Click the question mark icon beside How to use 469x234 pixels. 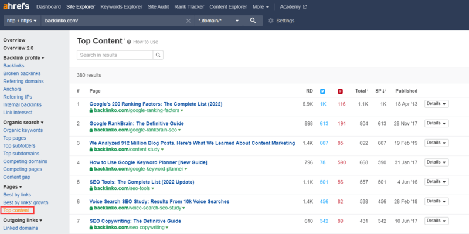pos(129,42)
